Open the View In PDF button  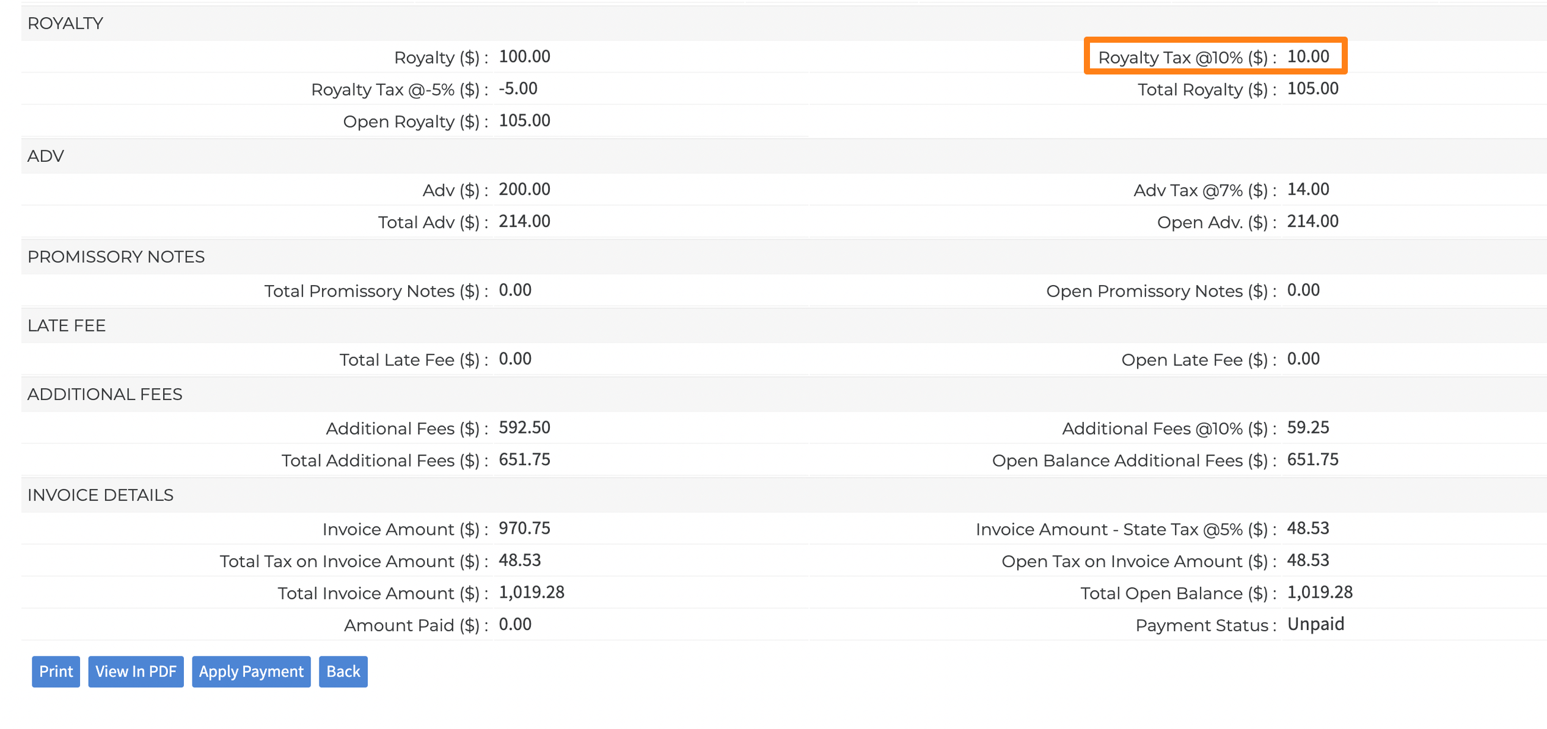[x=136, y=671]
